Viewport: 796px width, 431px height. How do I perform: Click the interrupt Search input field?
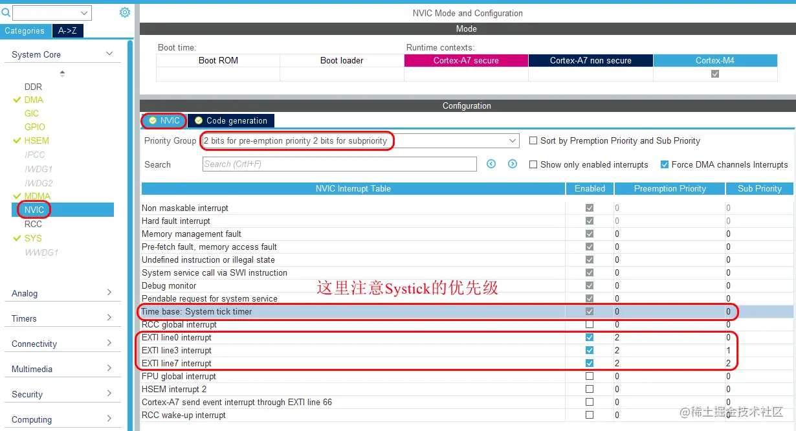coord(340,164)
